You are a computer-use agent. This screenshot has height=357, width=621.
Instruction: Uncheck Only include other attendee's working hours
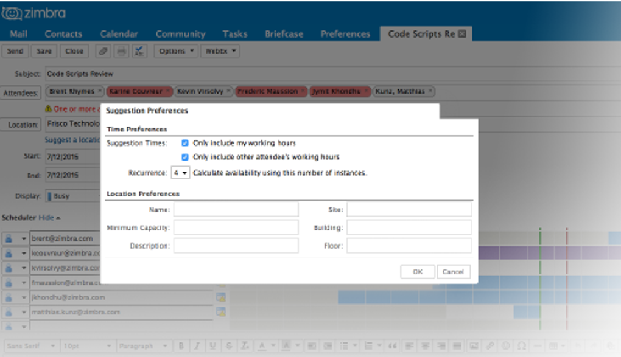point(184,157)
